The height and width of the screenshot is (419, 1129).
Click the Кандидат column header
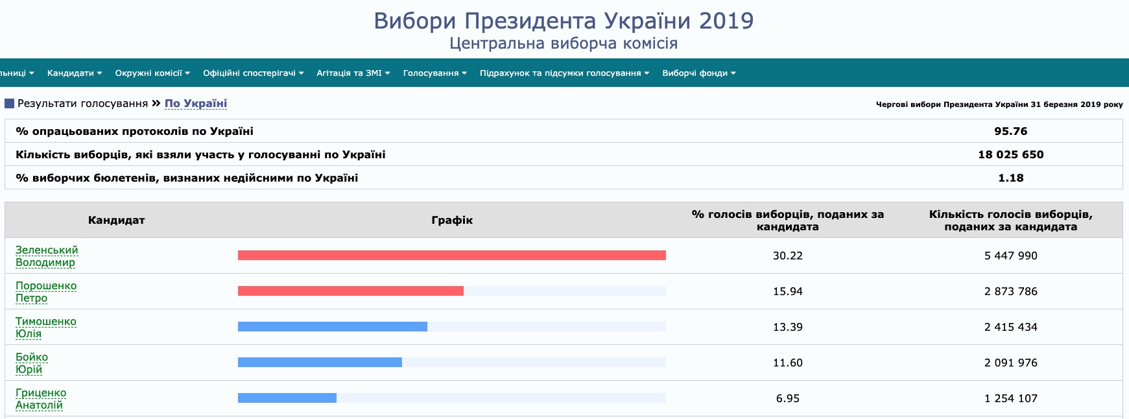coord(117,221)
